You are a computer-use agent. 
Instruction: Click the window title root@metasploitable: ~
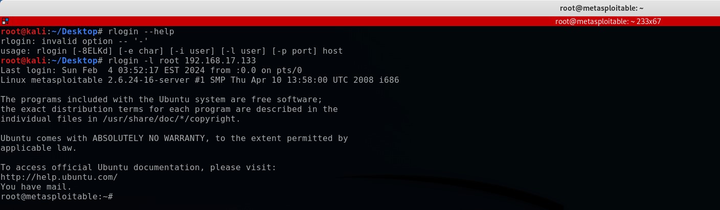click(x=600, y=8)
